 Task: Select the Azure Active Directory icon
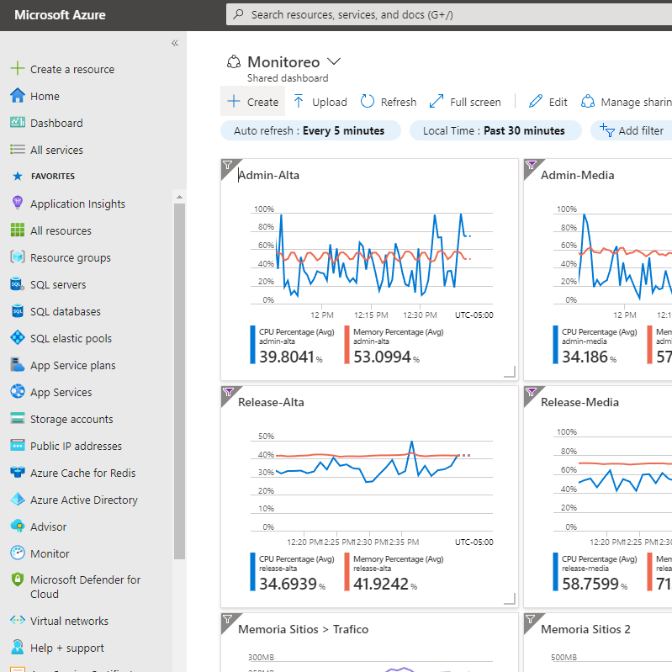[17, 500]
